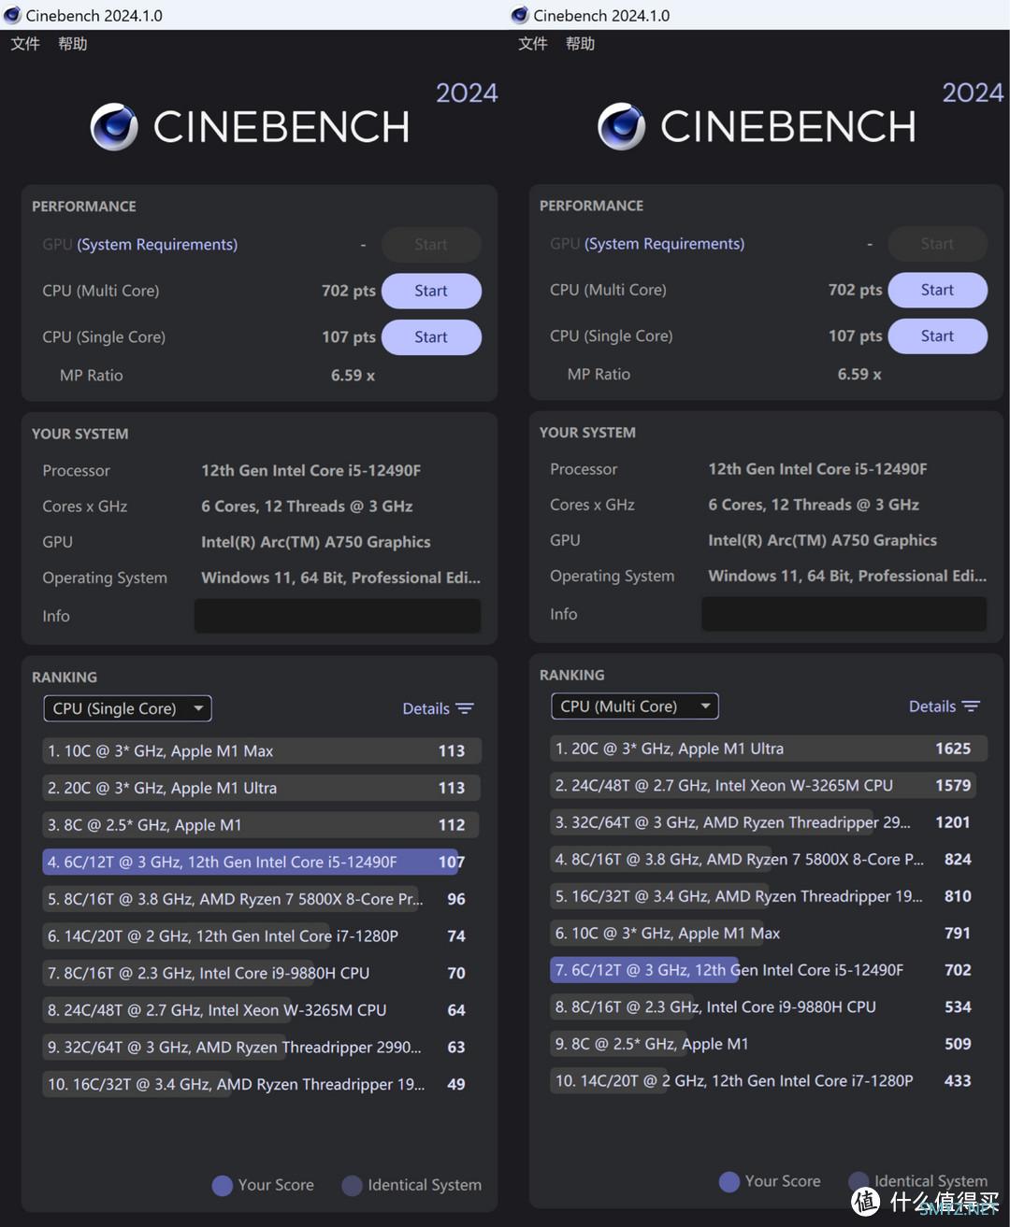Start CPU (Single Core) test in right window
This screenshot has height=1227, width=1010.
(937, 336)
